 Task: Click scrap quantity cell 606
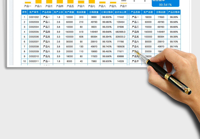point(81,37)
